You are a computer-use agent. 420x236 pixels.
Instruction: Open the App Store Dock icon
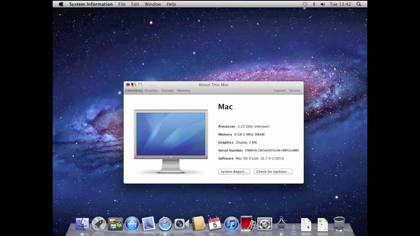pos(132,224)
